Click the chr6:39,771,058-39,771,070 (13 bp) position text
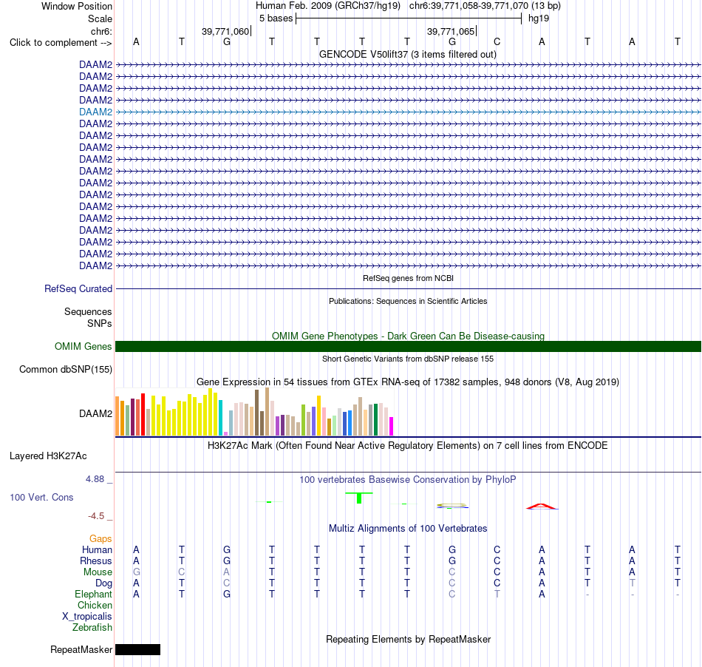 (485, 6)
